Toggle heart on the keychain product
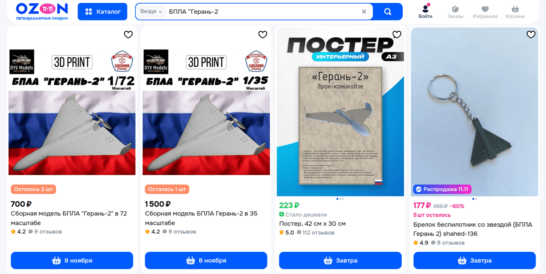 531,34
